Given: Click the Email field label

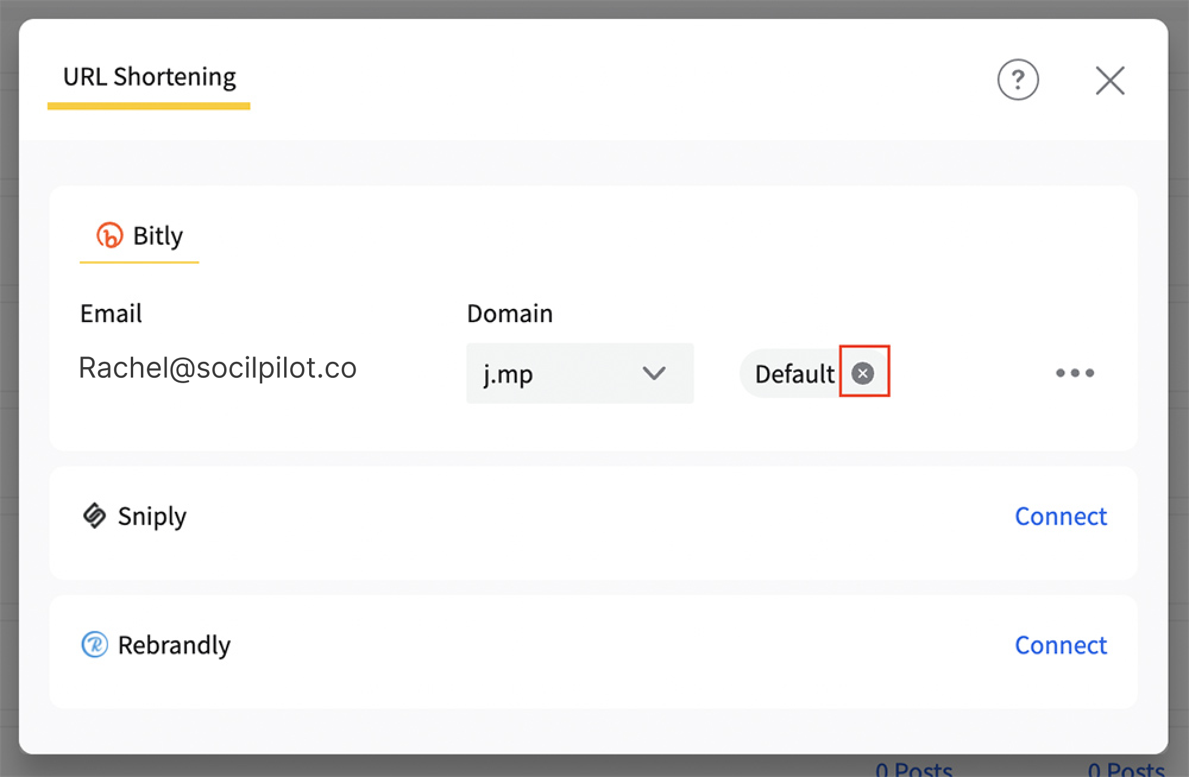Looking at the screenshot, I should pos(111,314).
